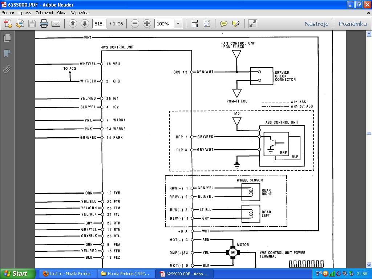Open the attachments paperclip panel
Viewport: 372px width, 279px height.
[7, 69]
